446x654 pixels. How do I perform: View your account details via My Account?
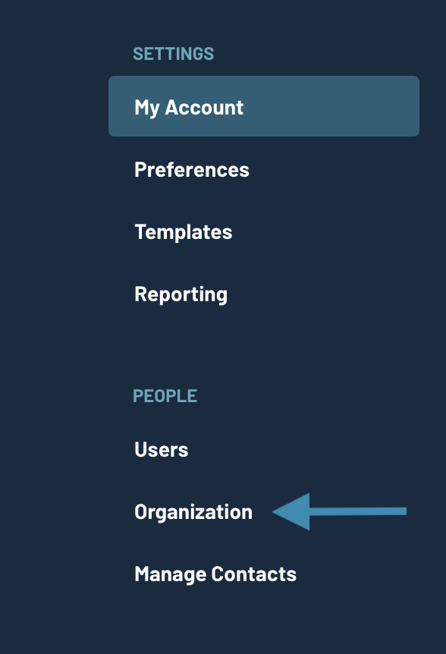pos(188,107)
